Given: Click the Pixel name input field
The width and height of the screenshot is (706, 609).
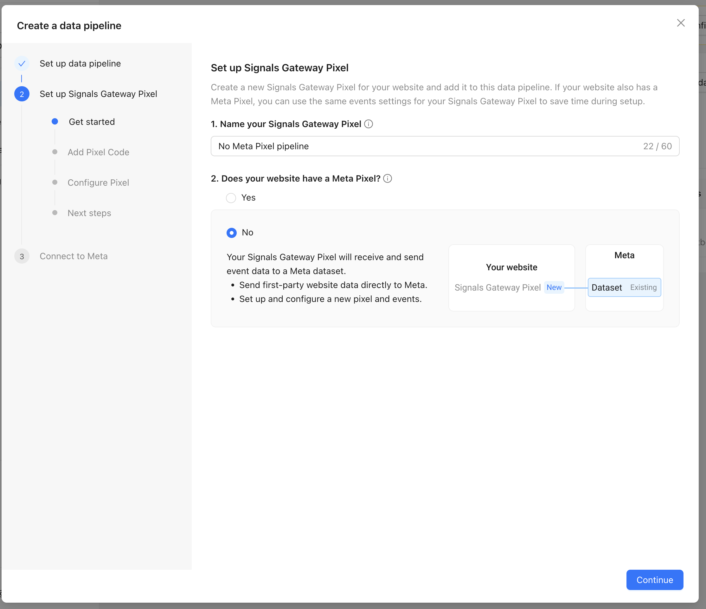Looking at the screenshot, I should (x=426, y=146).
